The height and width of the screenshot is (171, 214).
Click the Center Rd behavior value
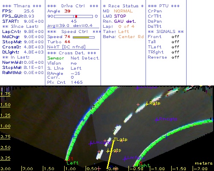point(131,37)
